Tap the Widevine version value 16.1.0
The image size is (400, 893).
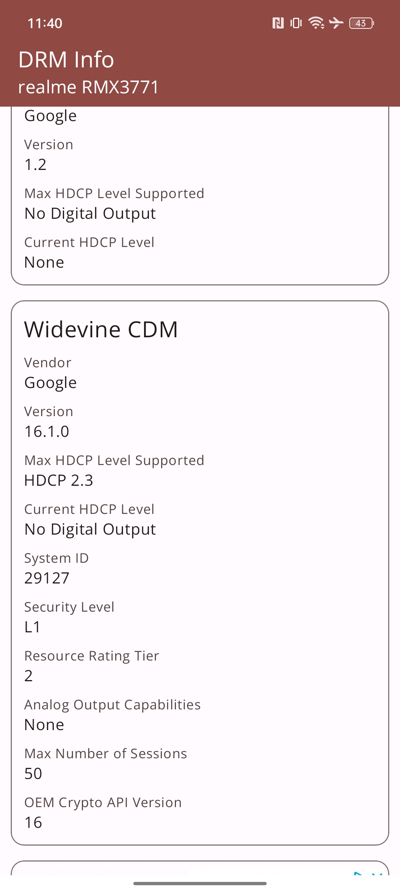click(x=47, y=431)
